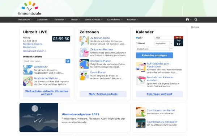Open the Himmelsereignisse night sky image
The width and height of the screenshot is (217, 136).
click(x=39, y=118)
